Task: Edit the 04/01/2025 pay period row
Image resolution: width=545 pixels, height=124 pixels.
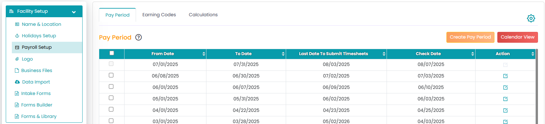Action: click(x=505, y=110)
